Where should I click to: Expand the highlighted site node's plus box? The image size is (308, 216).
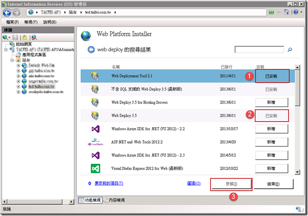[18, 86]
